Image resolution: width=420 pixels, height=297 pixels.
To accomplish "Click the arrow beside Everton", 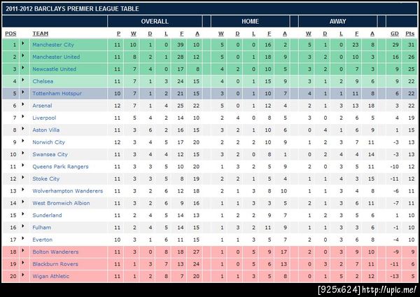I will coord(23,238).
